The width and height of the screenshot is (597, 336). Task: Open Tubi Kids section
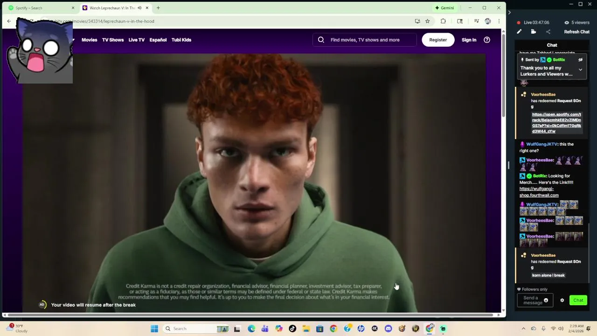[x=181, y=40]
